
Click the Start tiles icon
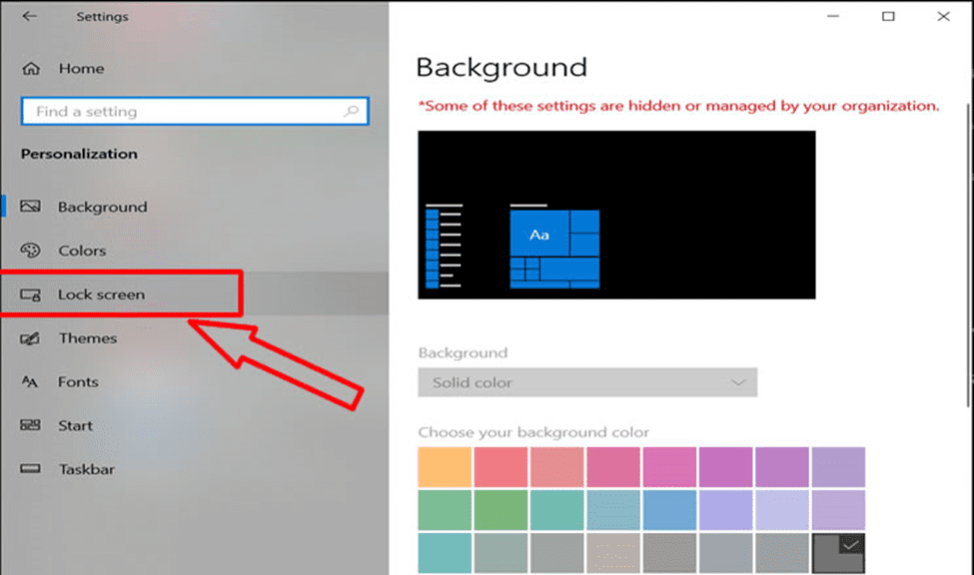point(30,425)
